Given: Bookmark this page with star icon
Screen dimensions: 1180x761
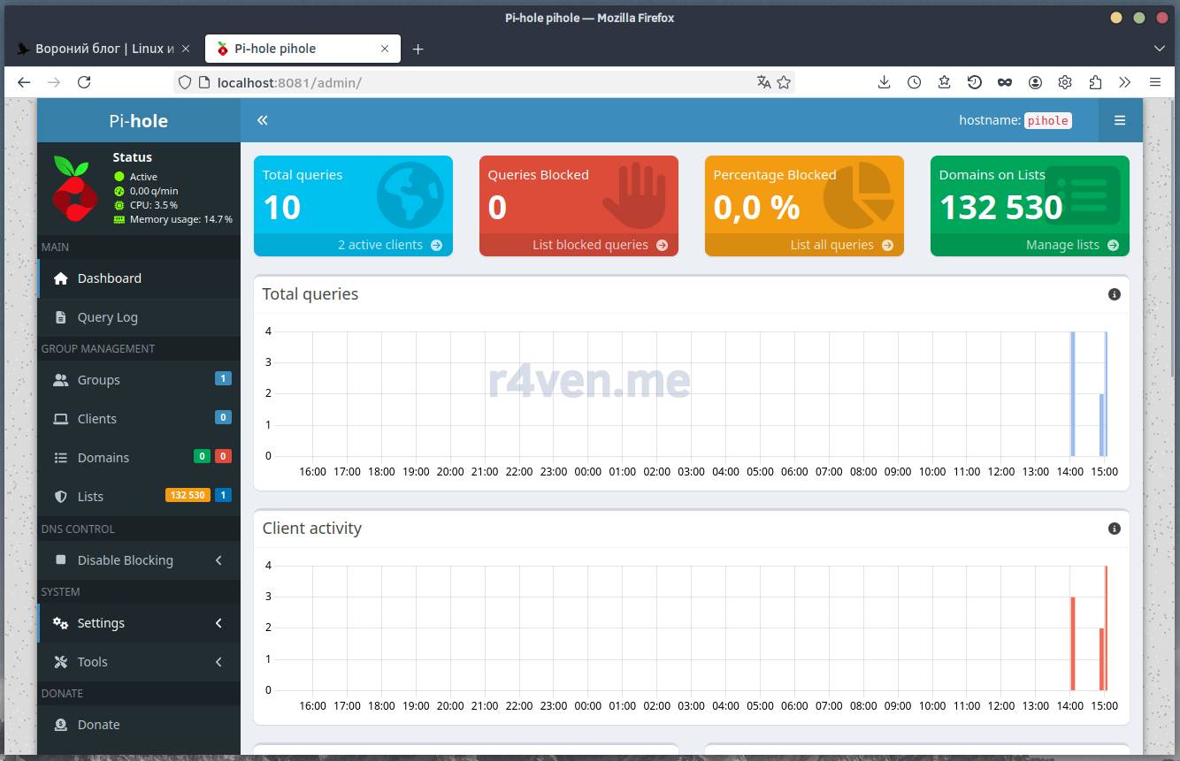Looking at the screenshot, I should pos(784,82).
